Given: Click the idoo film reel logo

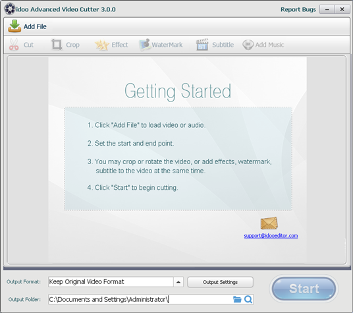Looking at the screenshot, I should tap(10, 9).
